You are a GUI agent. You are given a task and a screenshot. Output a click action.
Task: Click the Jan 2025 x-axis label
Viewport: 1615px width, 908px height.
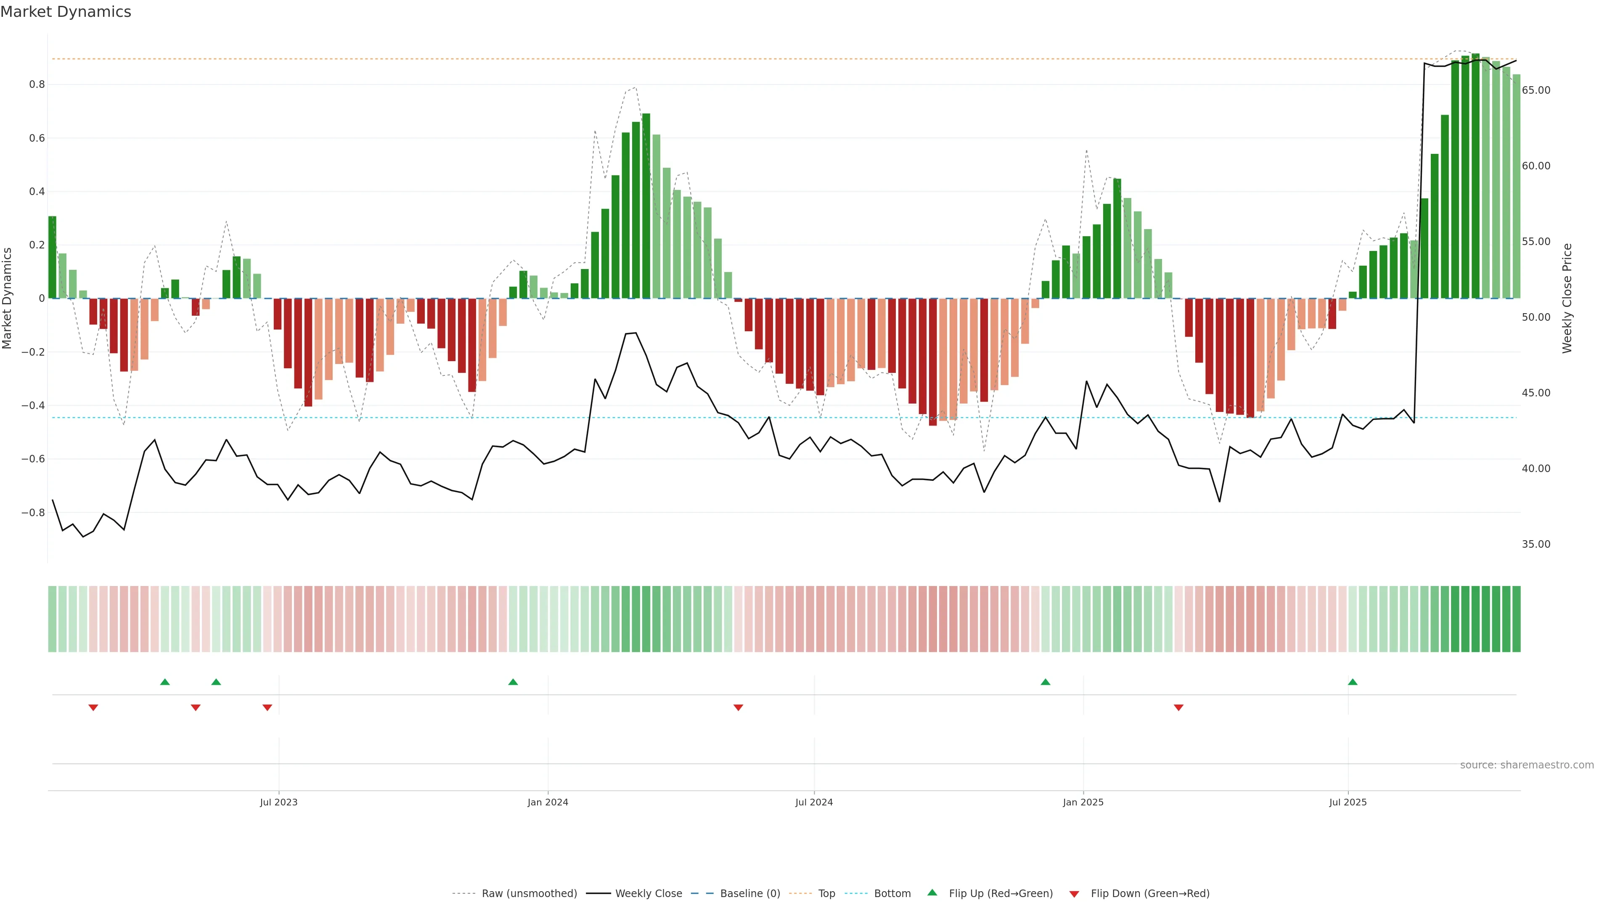(1083, 802)
